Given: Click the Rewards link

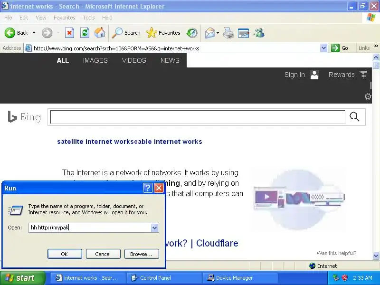Looking at the screenshot, I should pos(342,75).
